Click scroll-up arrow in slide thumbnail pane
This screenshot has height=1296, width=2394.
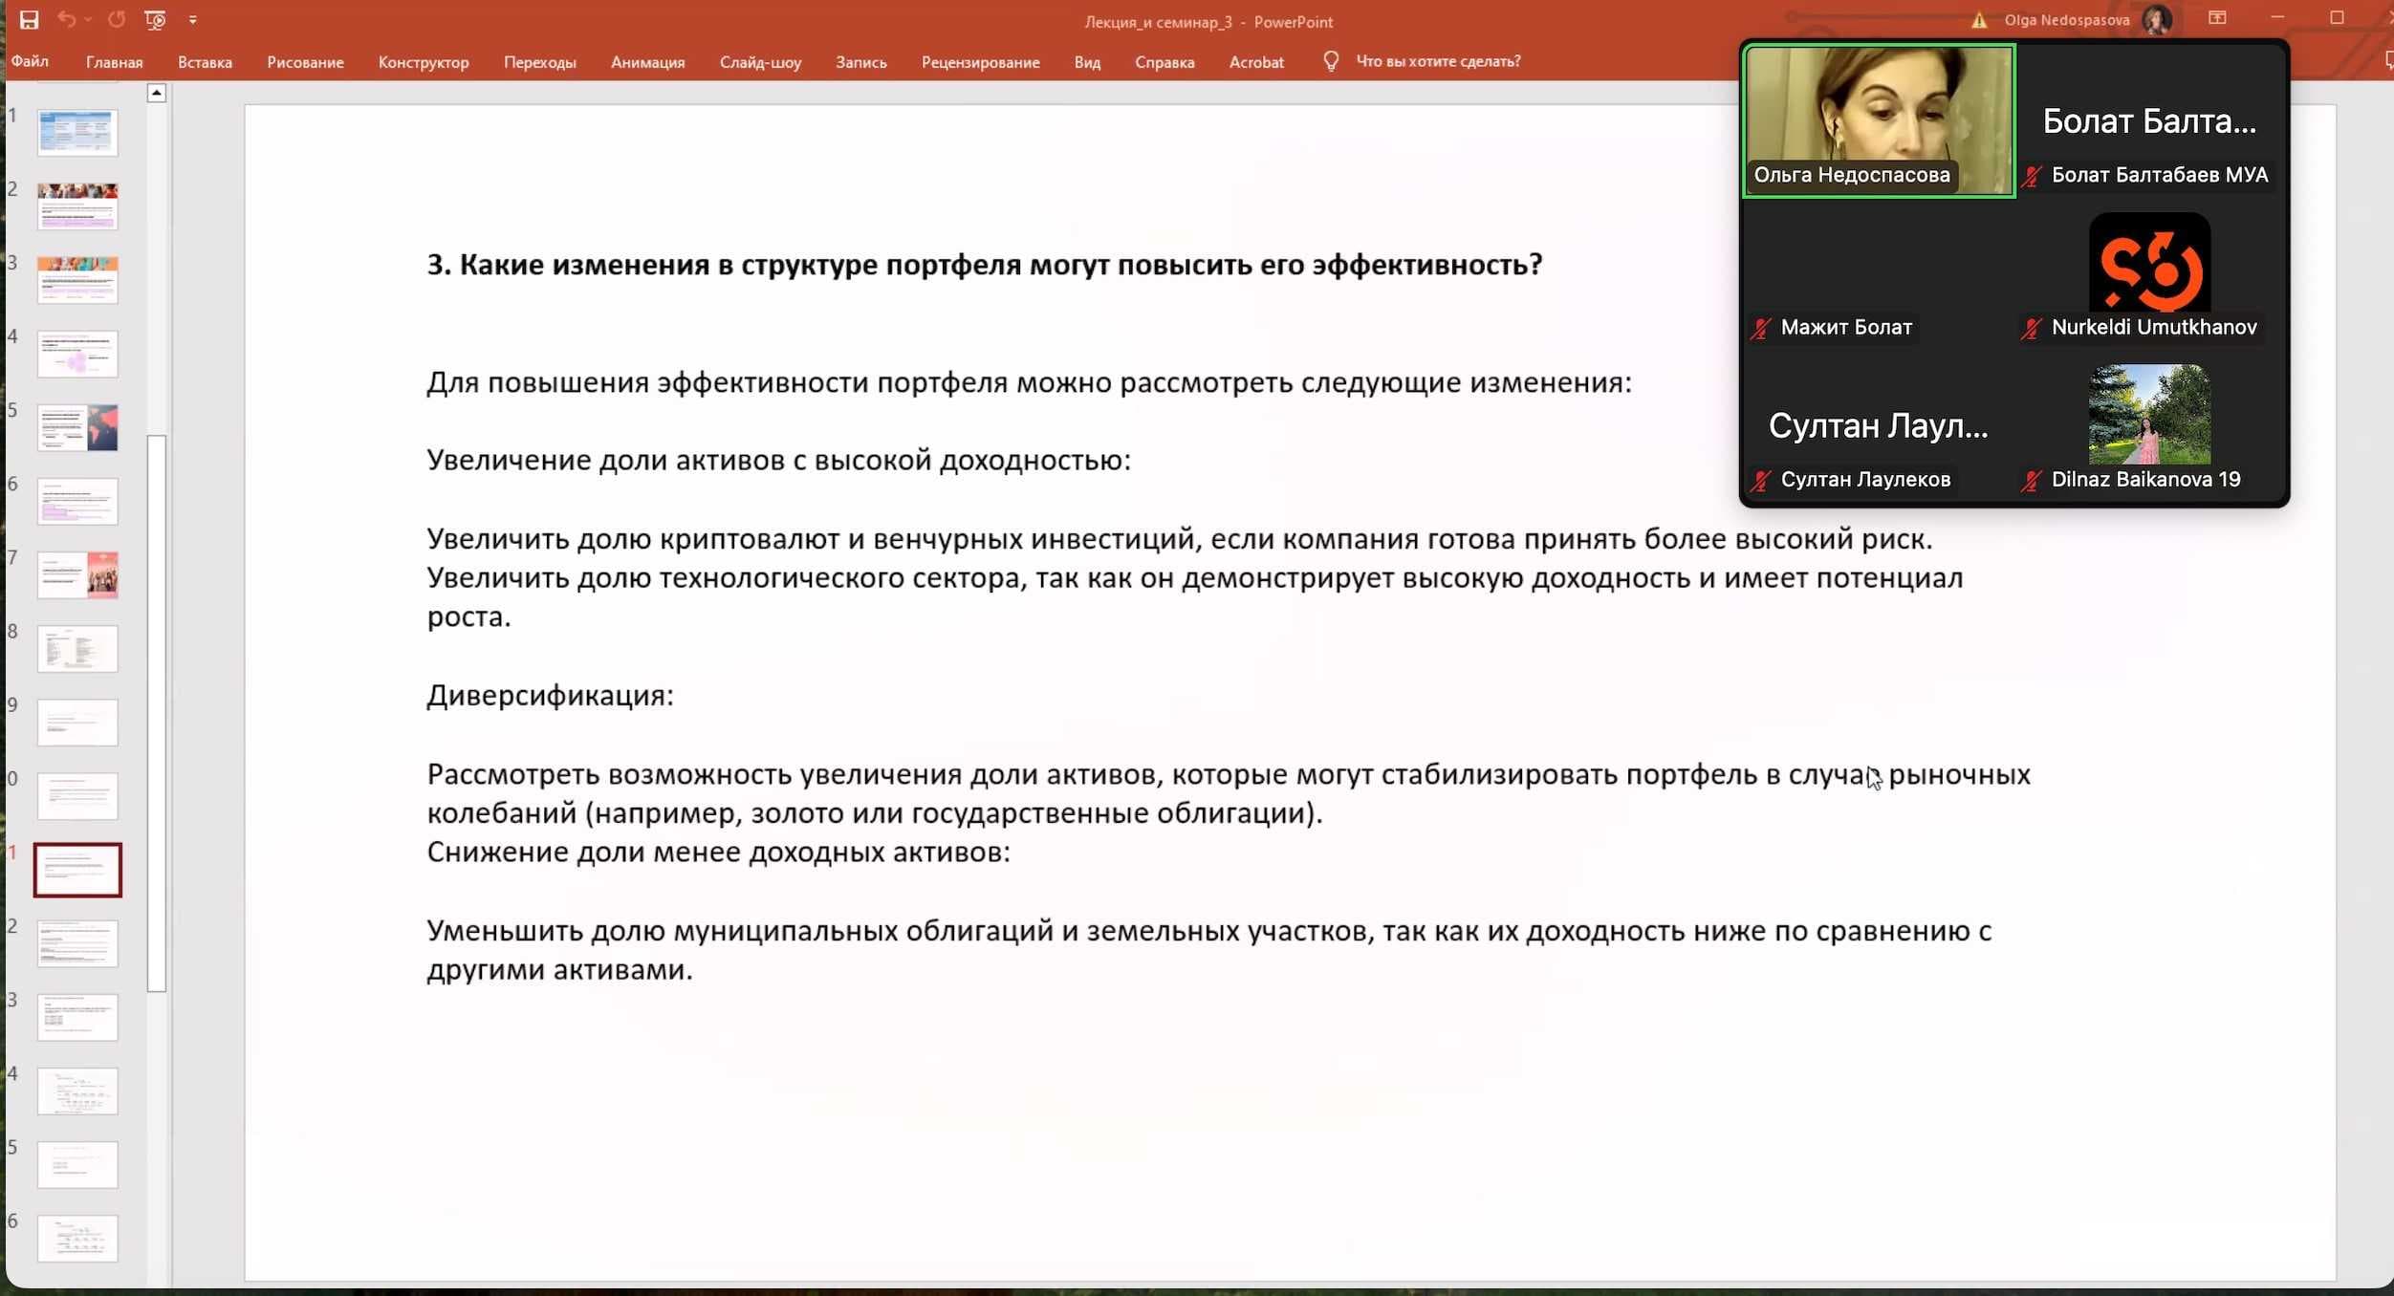(x=157, y=93)
